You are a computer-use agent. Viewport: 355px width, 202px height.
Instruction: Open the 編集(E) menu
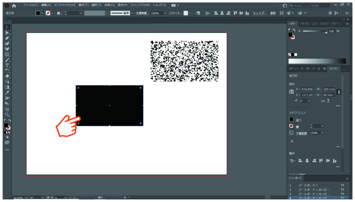point(46,5)
